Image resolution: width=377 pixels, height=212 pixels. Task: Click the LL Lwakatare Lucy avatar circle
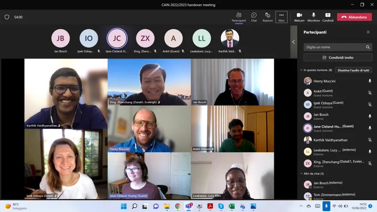coord(201,38)
